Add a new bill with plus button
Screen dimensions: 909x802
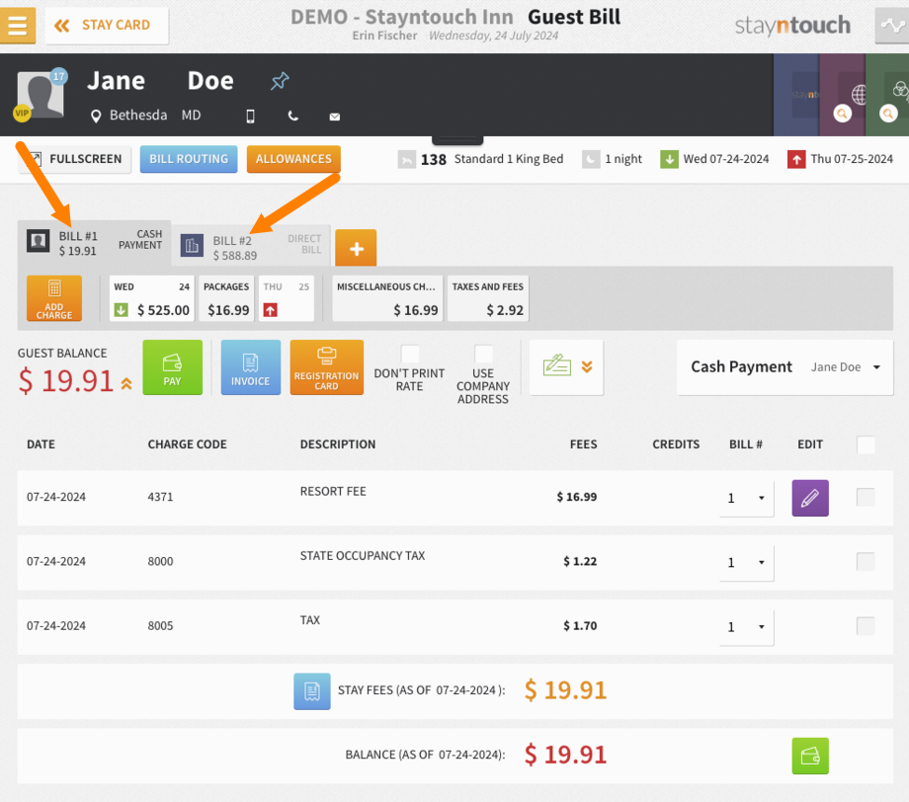pos(356,248)
